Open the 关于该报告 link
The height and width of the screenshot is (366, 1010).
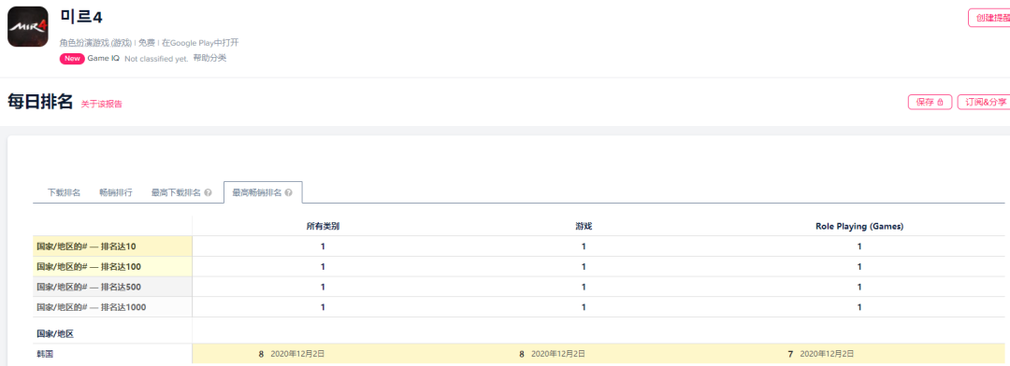[x=101, y=104]
